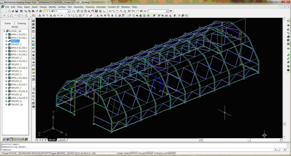The height and width of the screenshot is (156, 291).
Task: Toggle ORTHO mode in status bar
Action: click(134, 153)
